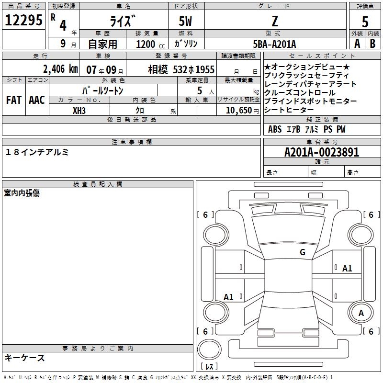Click the fuel type ガソリン

186,44
